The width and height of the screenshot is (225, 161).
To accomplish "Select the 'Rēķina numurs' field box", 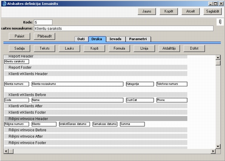I will coord(17,124).
